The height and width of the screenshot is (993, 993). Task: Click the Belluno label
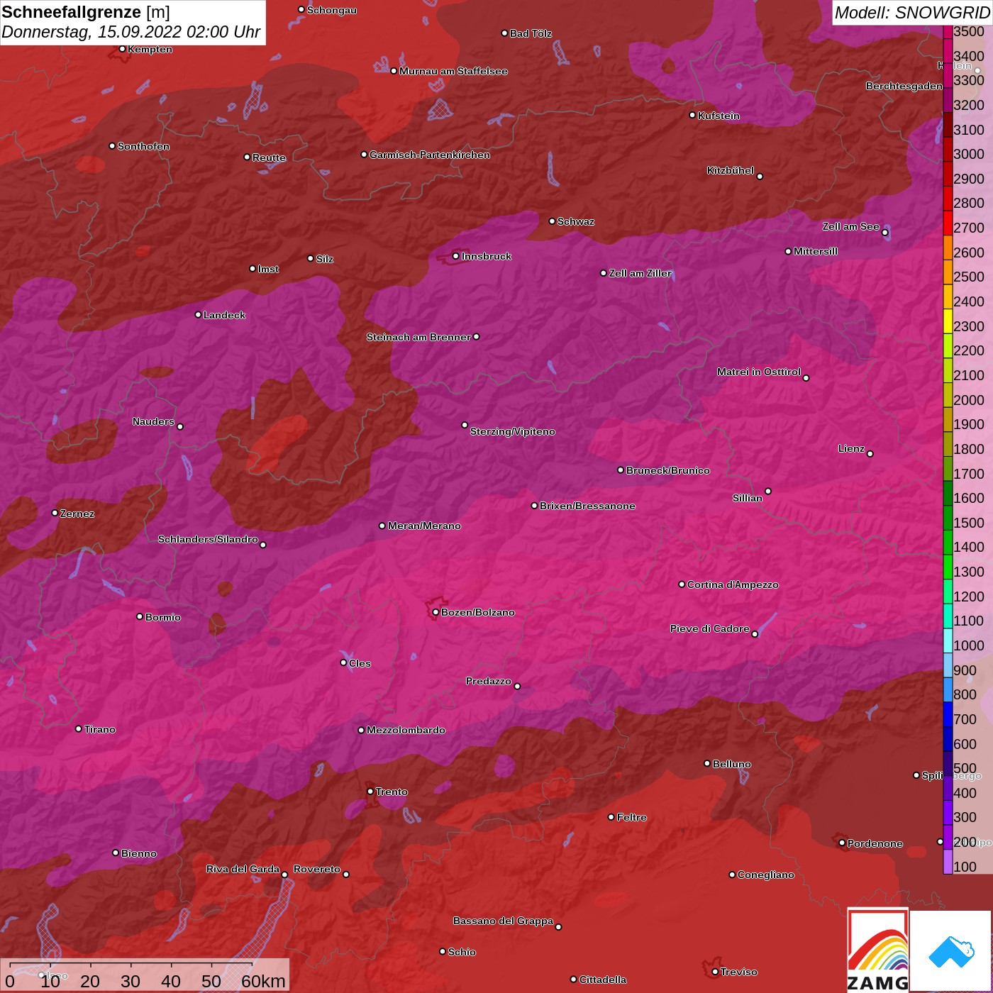tap(731, 764)
